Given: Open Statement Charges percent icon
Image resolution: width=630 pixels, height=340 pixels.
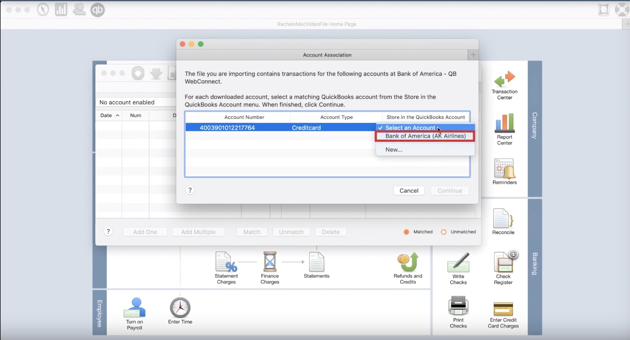Looking at the screenshot, I should tap(226, 262).
